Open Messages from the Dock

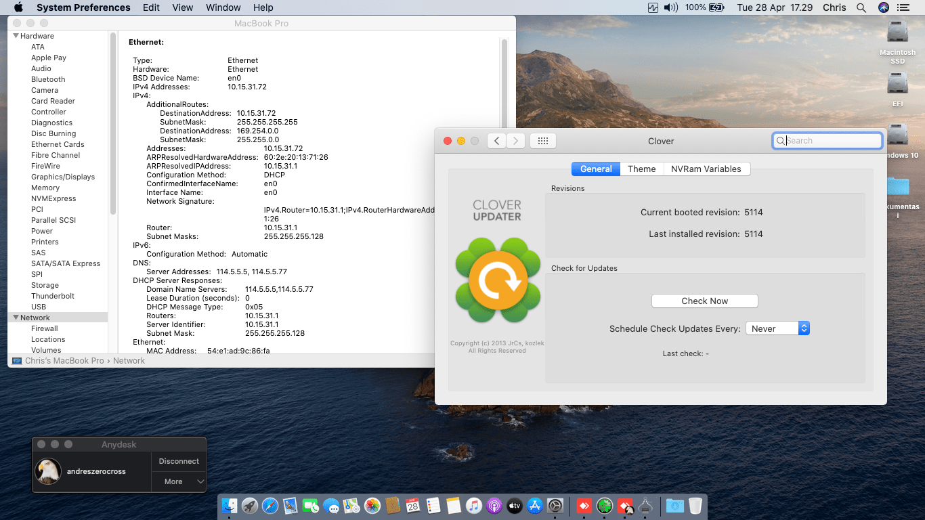(x=331, y=505)
